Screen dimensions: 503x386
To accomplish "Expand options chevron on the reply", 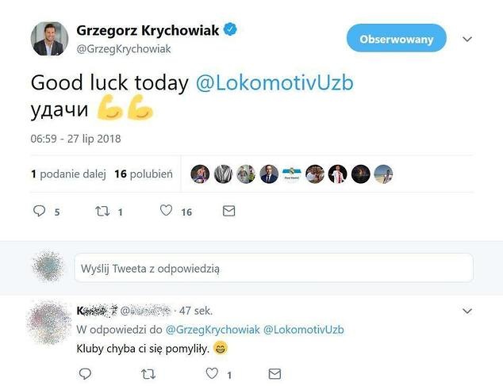I will point(467,311).
